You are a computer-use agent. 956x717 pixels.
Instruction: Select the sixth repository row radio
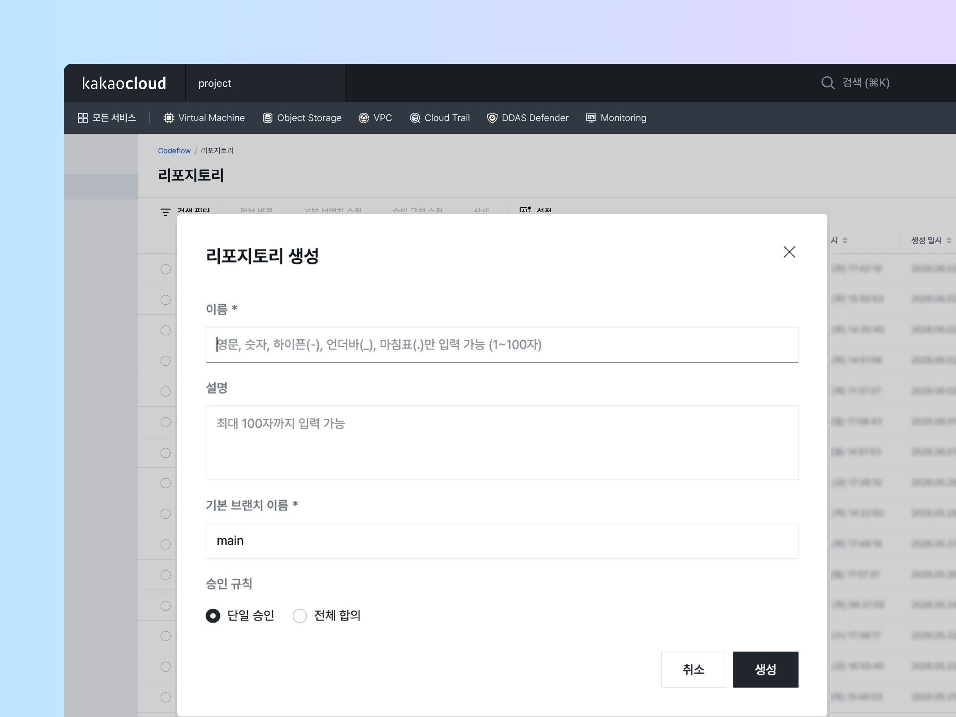coord(166,422)
